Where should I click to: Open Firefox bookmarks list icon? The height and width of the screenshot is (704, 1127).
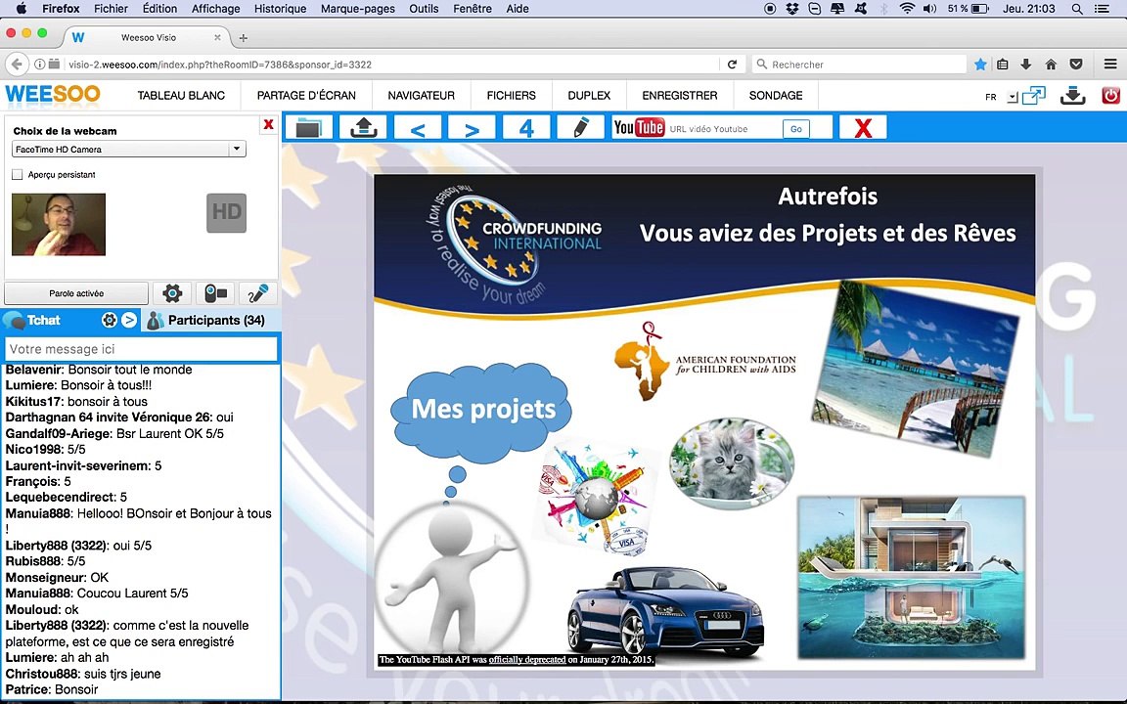[1003, 65]
